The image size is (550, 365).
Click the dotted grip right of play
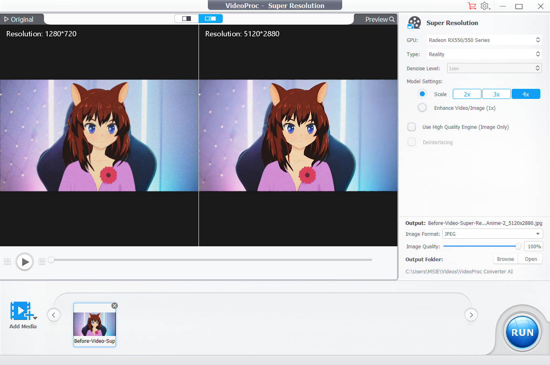pyautogui.click(x=42, y=262)
